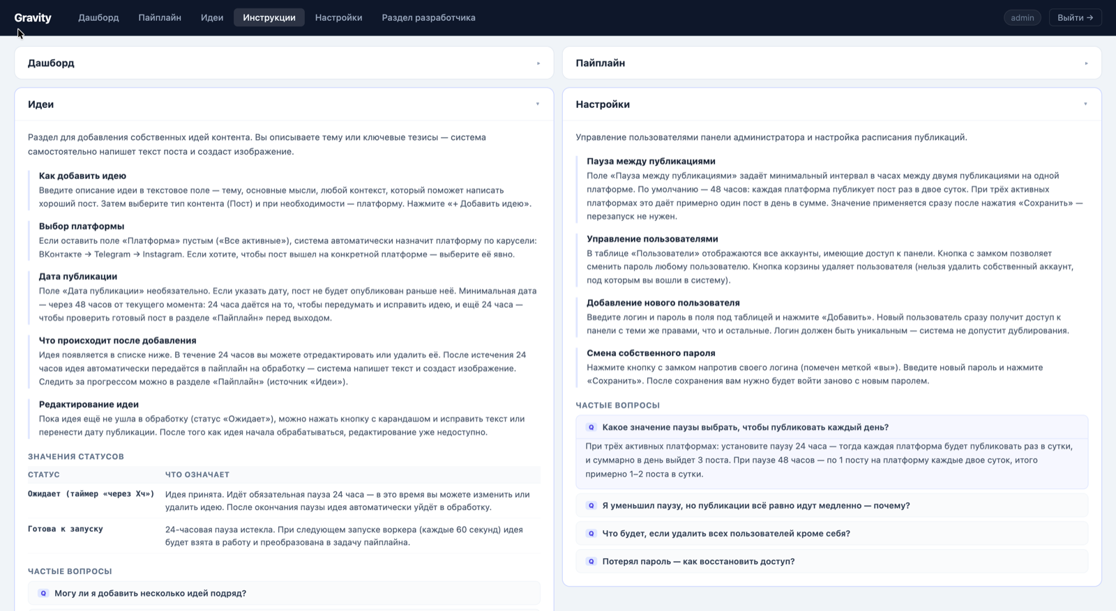This screenshot has width=1116, height=611.
Task: Click Q icon beside 'Я уменьшил паузу'
Action: (591, 506)
